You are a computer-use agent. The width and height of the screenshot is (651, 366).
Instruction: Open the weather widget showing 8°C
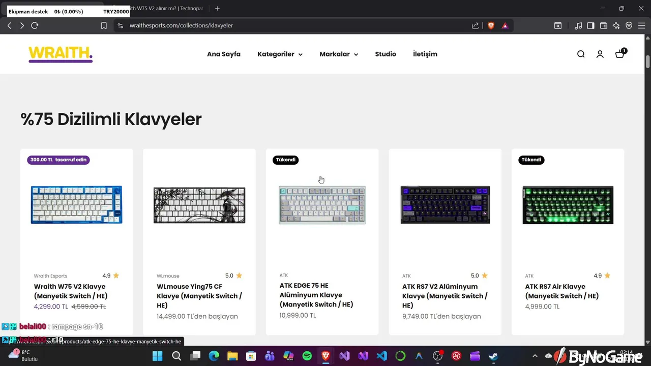23,355
